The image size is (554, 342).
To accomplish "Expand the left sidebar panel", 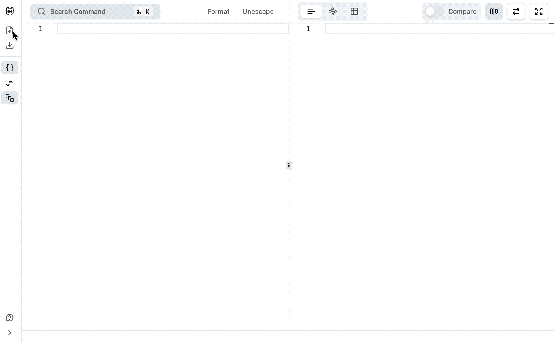I will coord(9,333).
